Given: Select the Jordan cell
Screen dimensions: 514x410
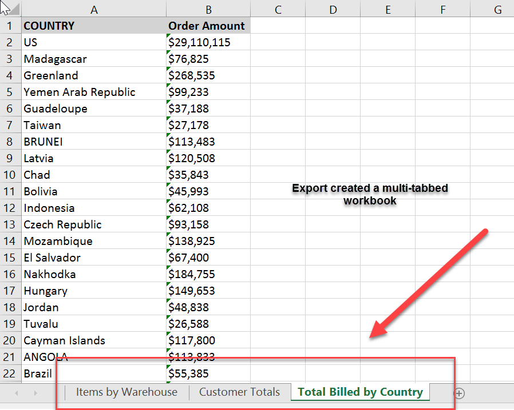Looking at the screenshot, I should pos(94,307).
